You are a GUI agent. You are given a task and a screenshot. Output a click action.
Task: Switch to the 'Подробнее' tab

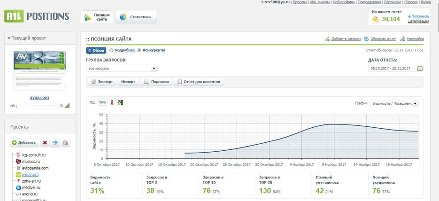pos(122,50)
